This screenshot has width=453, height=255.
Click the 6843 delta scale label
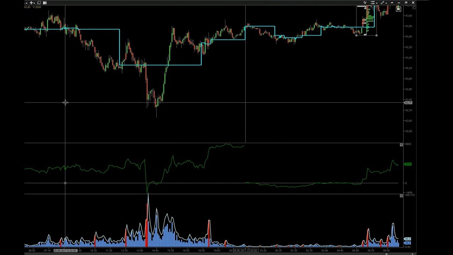408,144
